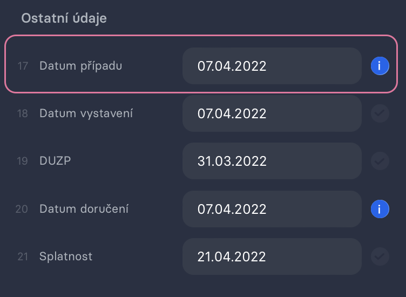Click row number 17
Image resolution: width=406 pixels, height=297 pixels.
coord(23,66)
